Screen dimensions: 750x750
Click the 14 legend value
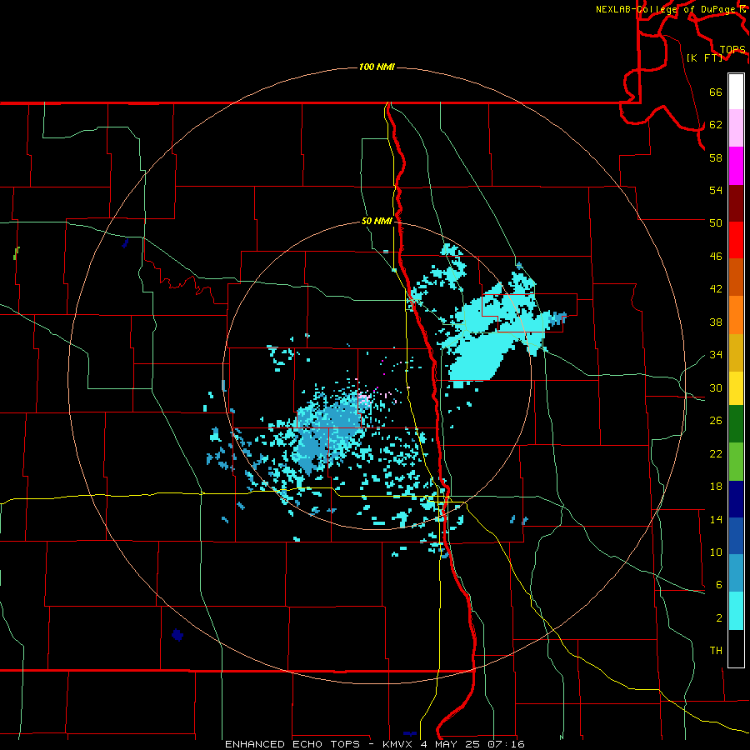(x=716, y=519)
